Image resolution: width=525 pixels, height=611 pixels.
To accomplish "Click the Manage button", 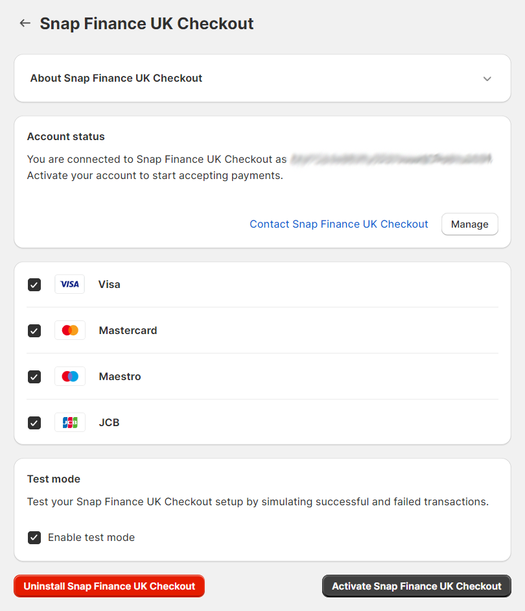I will click(x=469, y=224).
